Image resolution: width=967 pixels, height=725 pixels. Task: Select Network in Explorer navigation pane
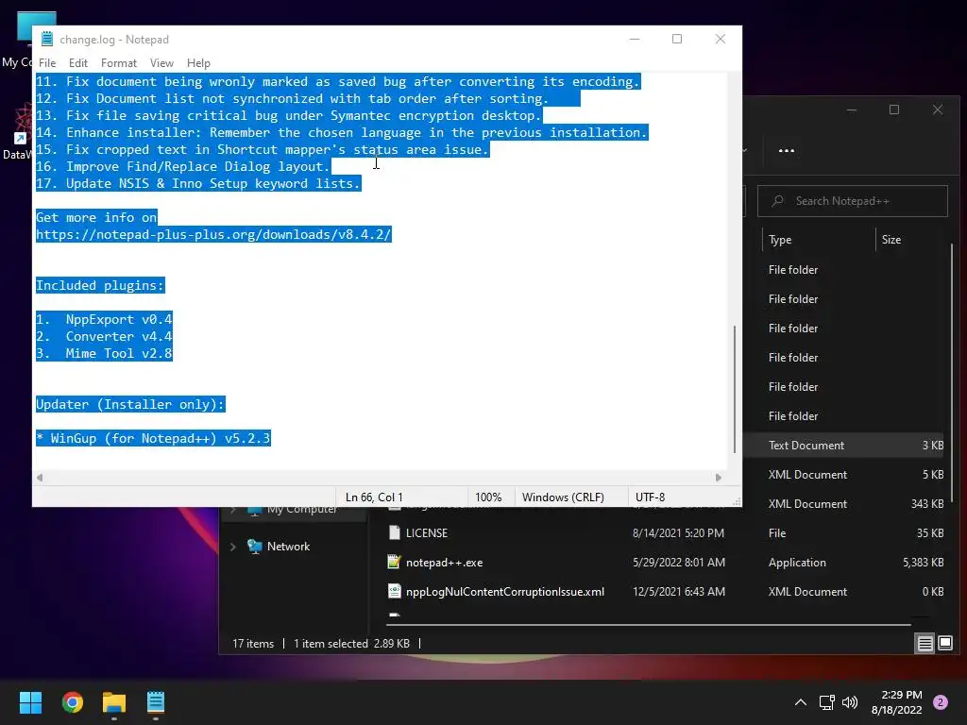(288, 547)
